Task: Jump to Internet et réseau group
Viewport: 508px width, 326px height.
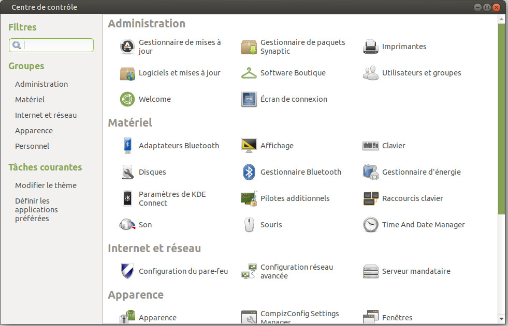Action: tap(46, 115)
